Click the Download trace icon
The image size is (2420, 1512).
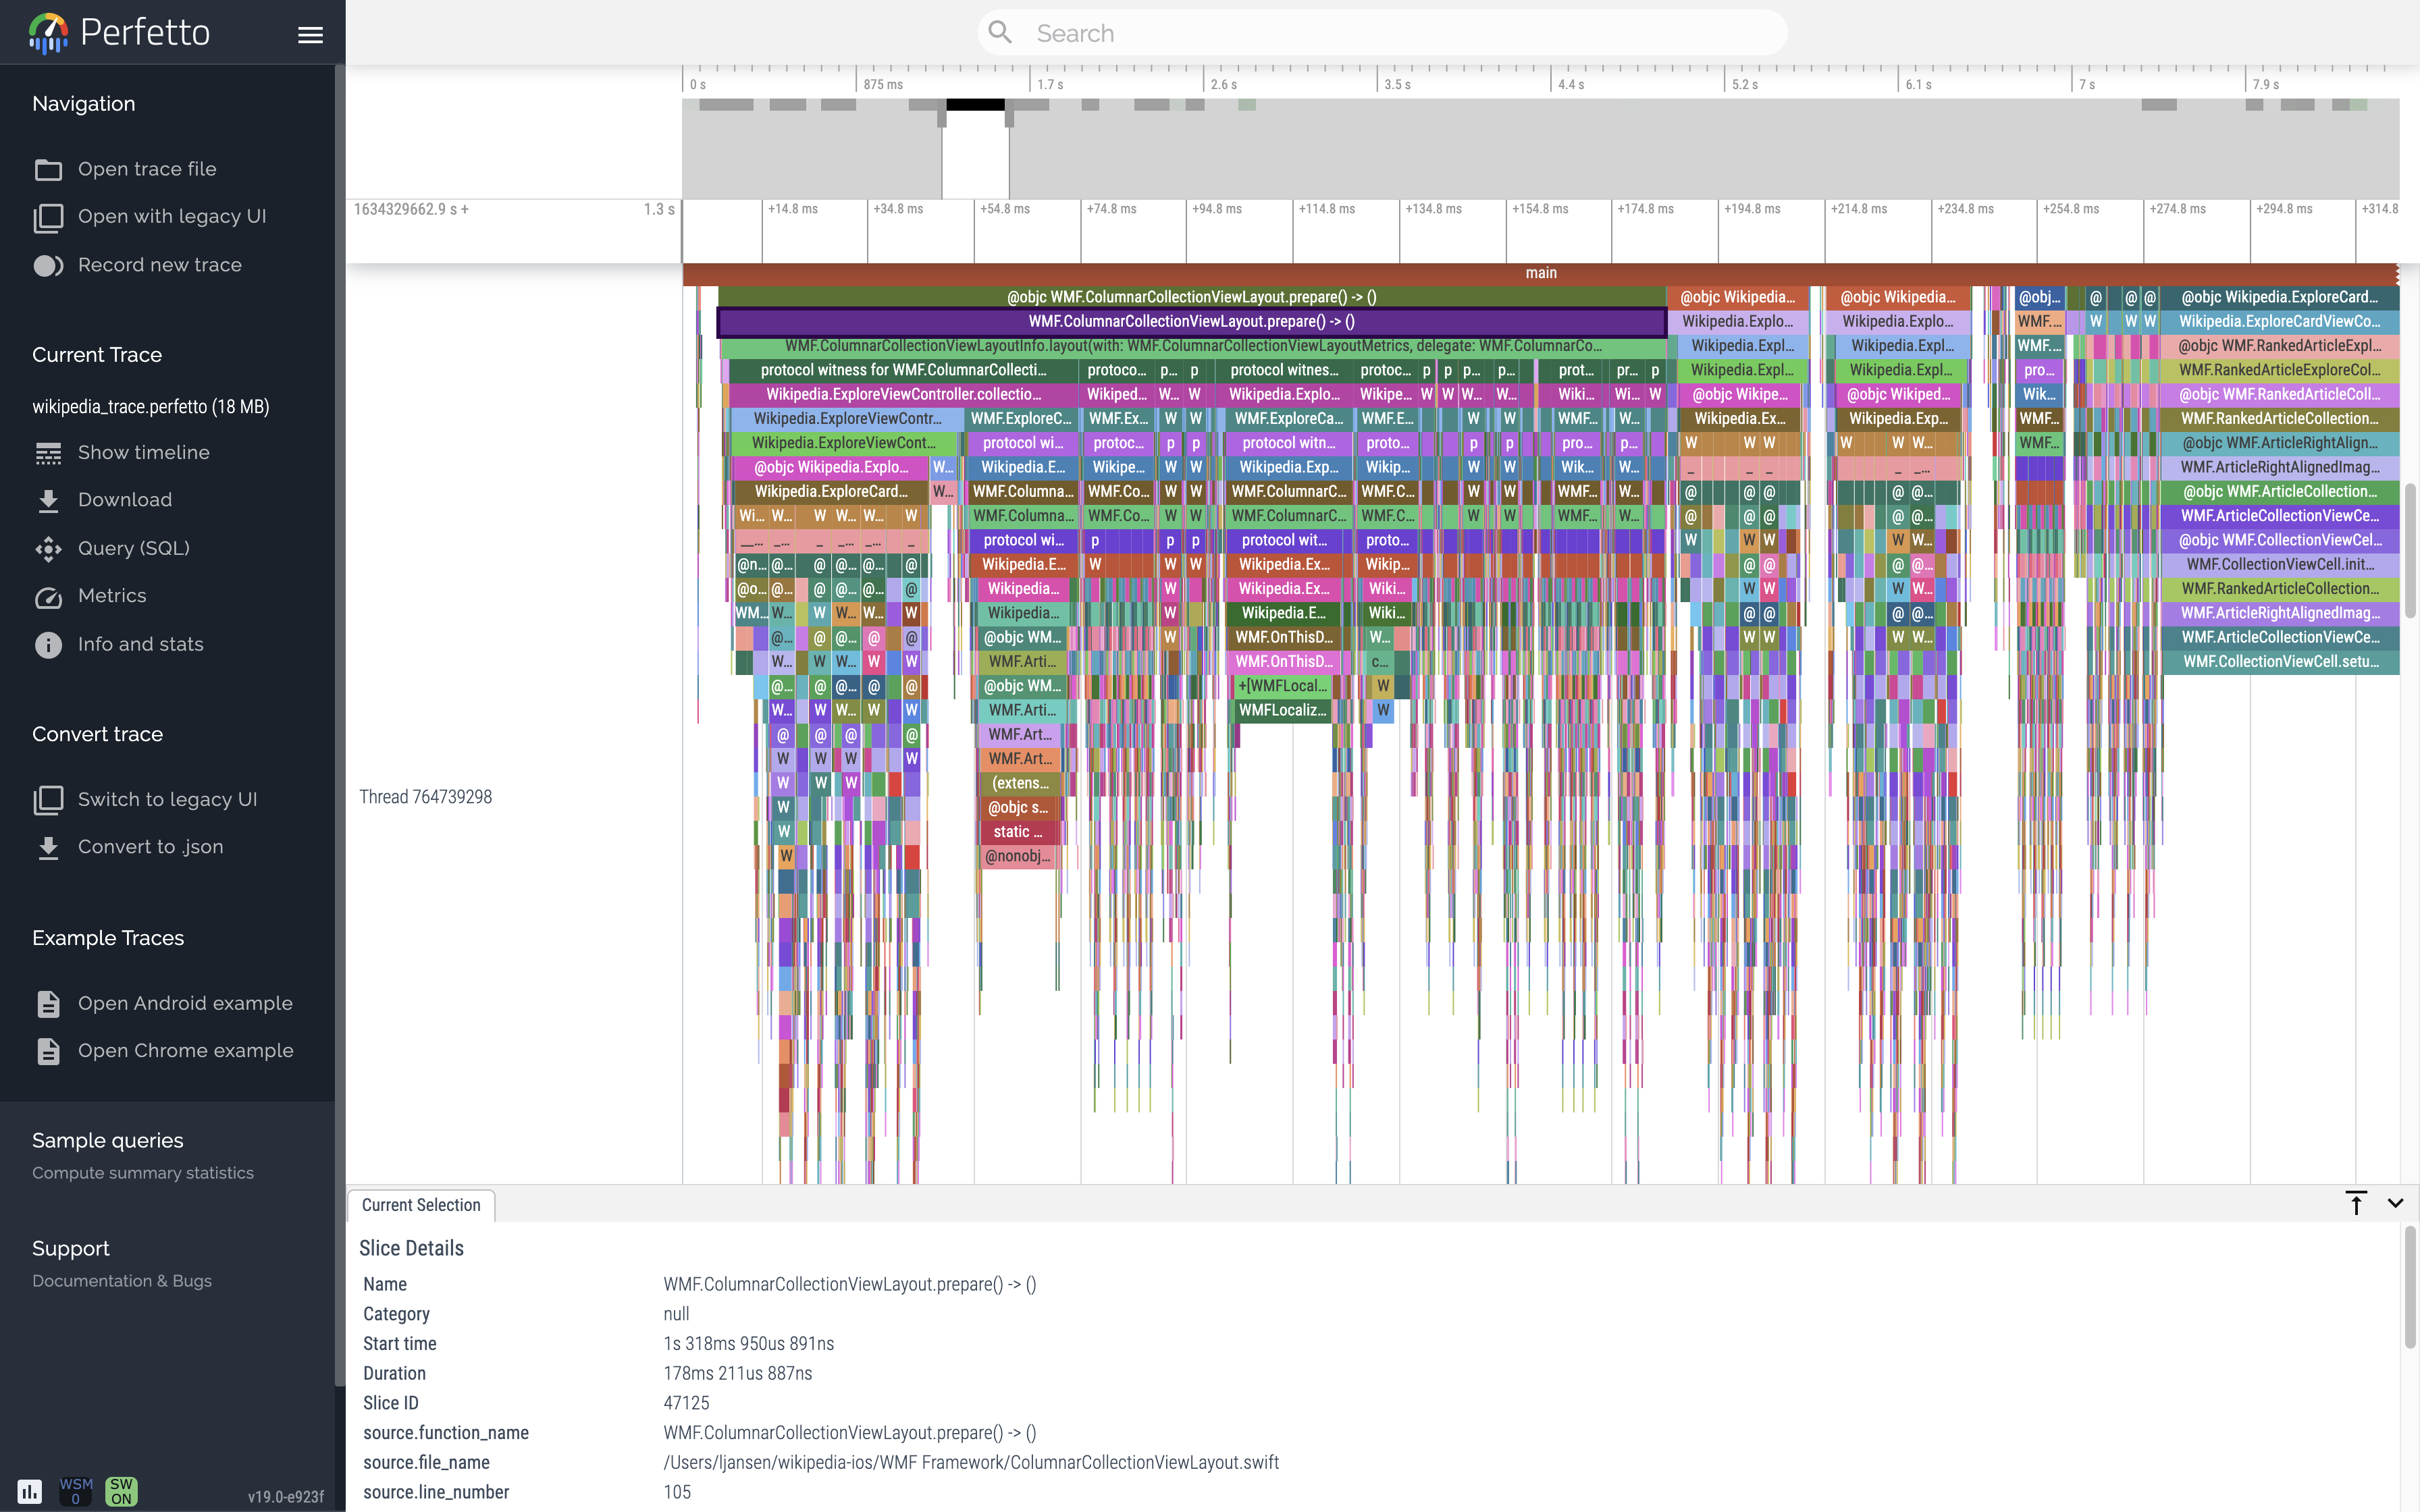[x=47, y=500]
